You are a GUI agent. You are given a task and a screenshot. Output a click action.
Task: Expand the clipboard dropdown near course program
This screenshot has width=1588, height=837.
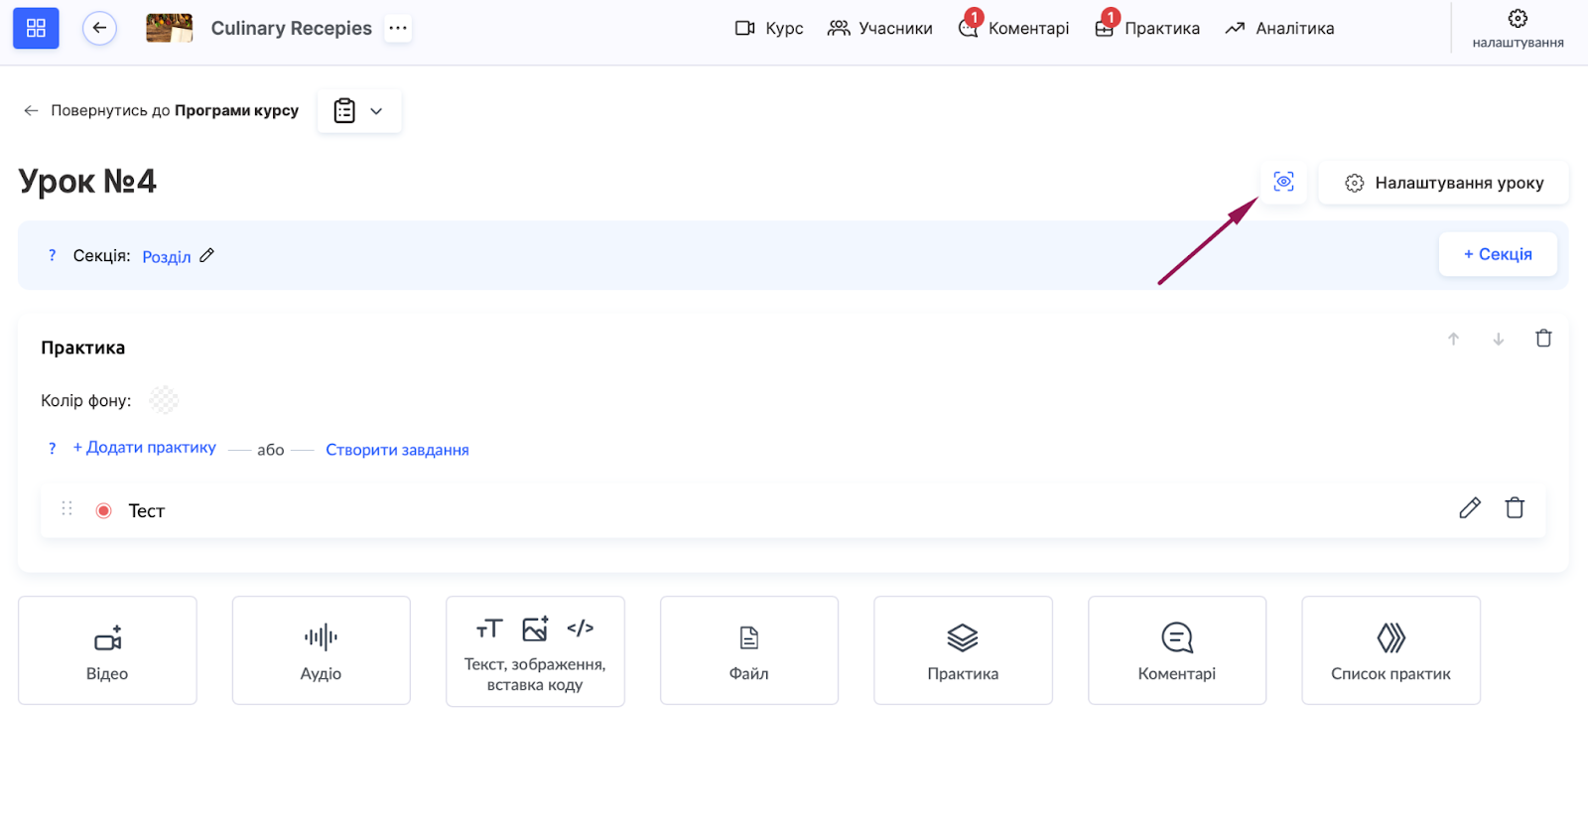pos(359,111)
